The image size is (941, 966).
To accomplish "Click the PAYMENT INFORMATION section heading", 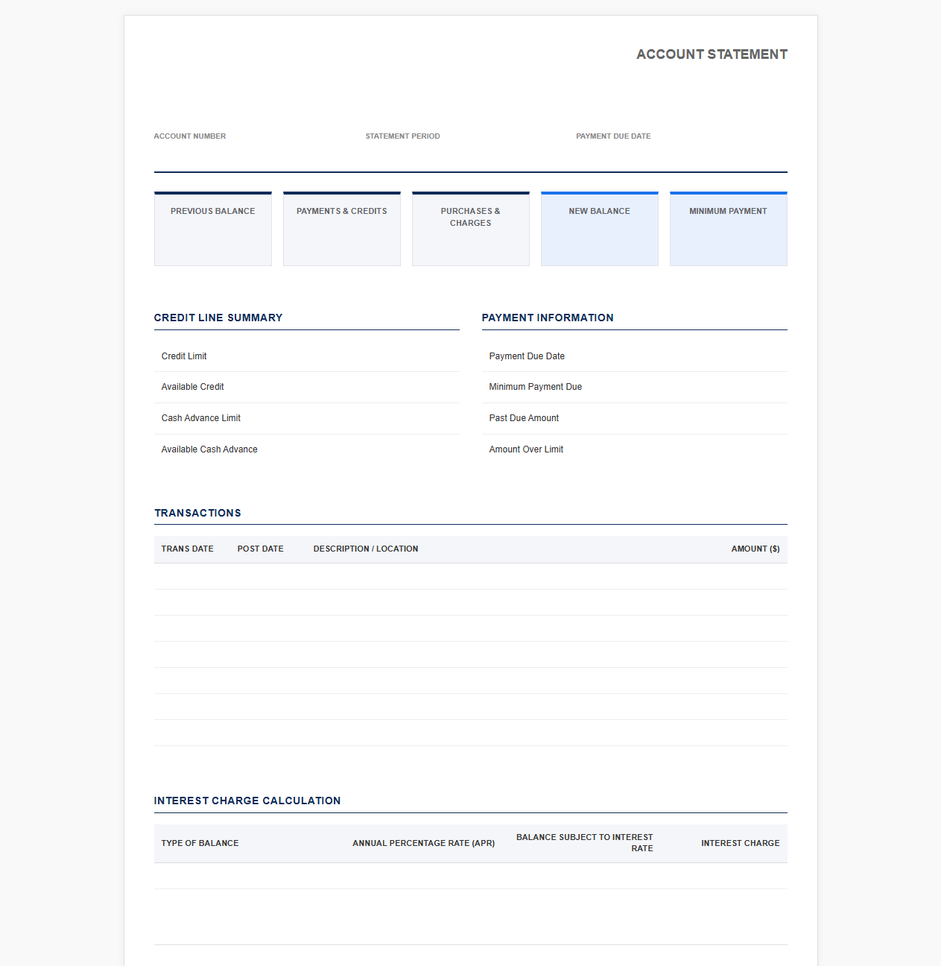I will (548, 318).
